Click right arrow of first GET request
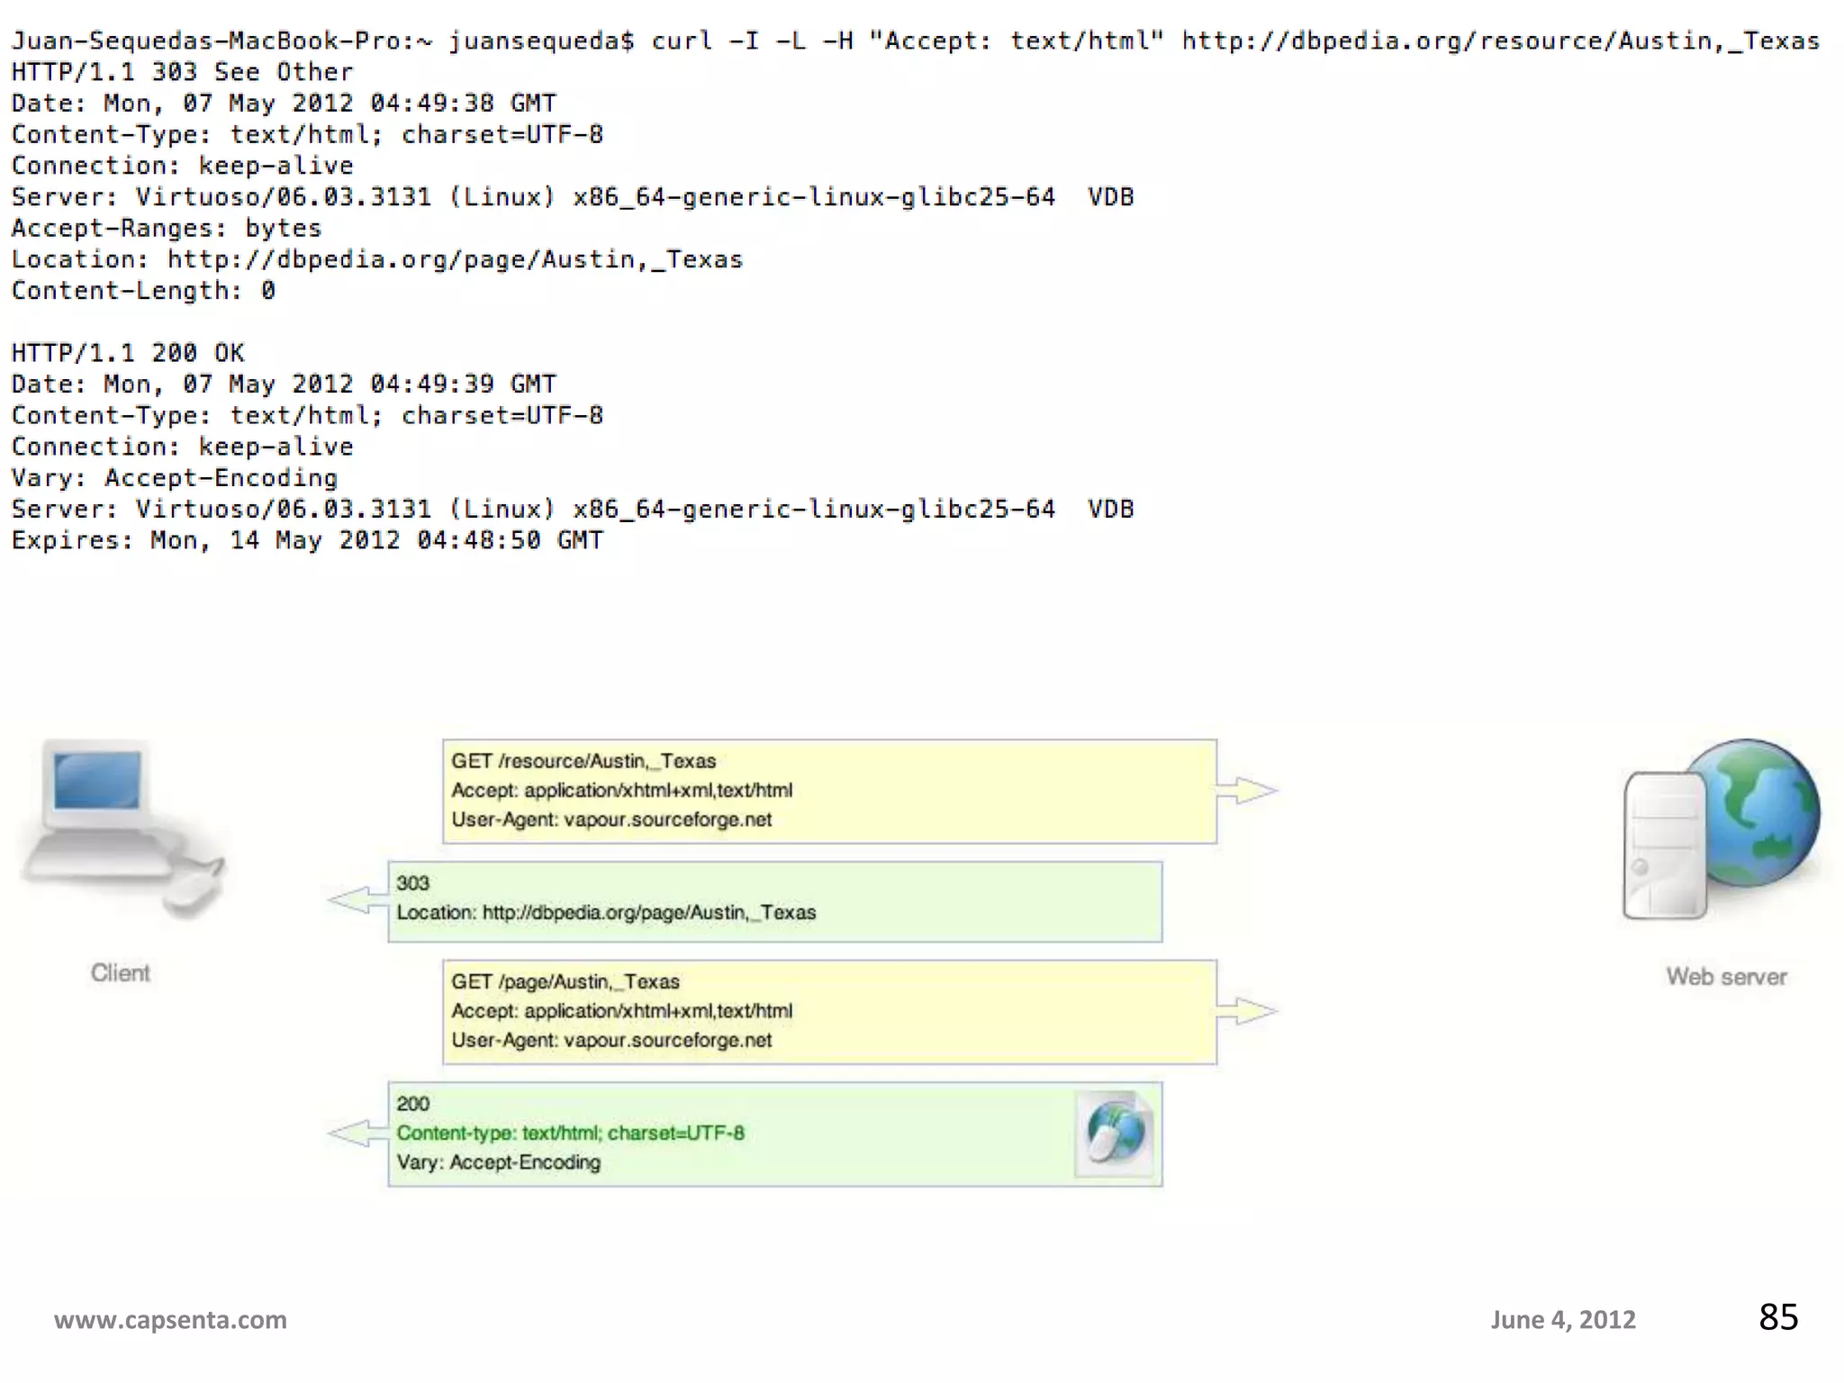1844x1383 pixels. (1246, 791)
